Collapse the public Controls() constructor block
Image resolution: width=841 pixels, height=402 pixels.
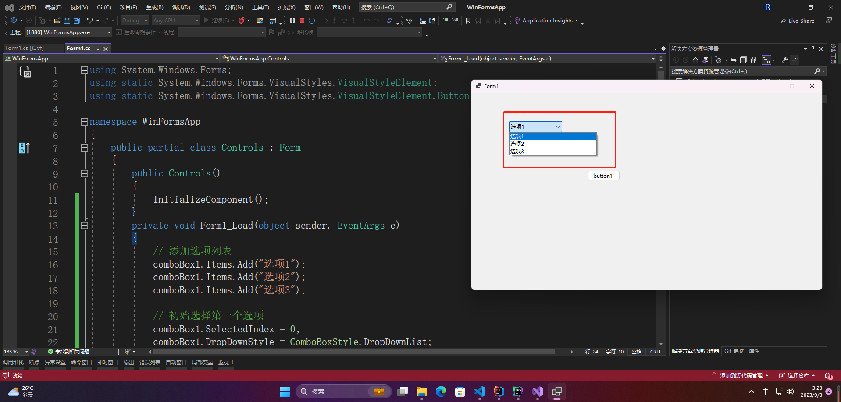pyautogui.click(x=85, y=173)
